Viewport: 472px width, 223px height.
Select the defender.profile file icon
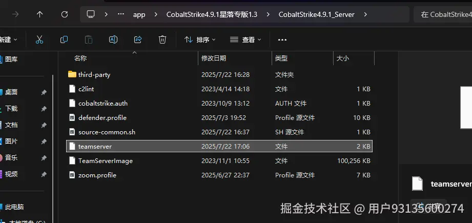pyautogui.click(x=72, y=118)
